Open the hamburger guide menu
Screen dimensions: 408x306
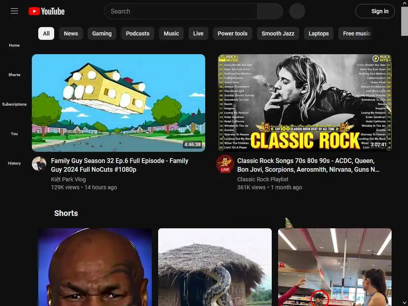(14, 11)
